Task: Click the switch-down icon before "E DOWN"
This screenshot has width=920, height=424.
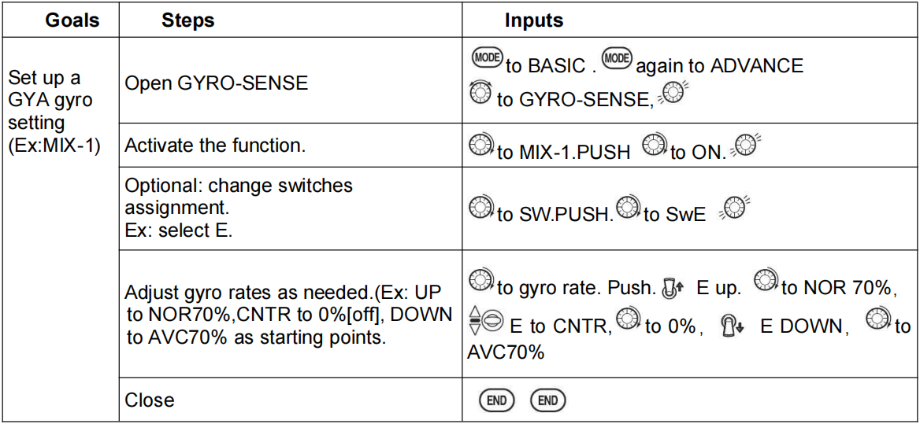Action: click(x=729, y=324)
